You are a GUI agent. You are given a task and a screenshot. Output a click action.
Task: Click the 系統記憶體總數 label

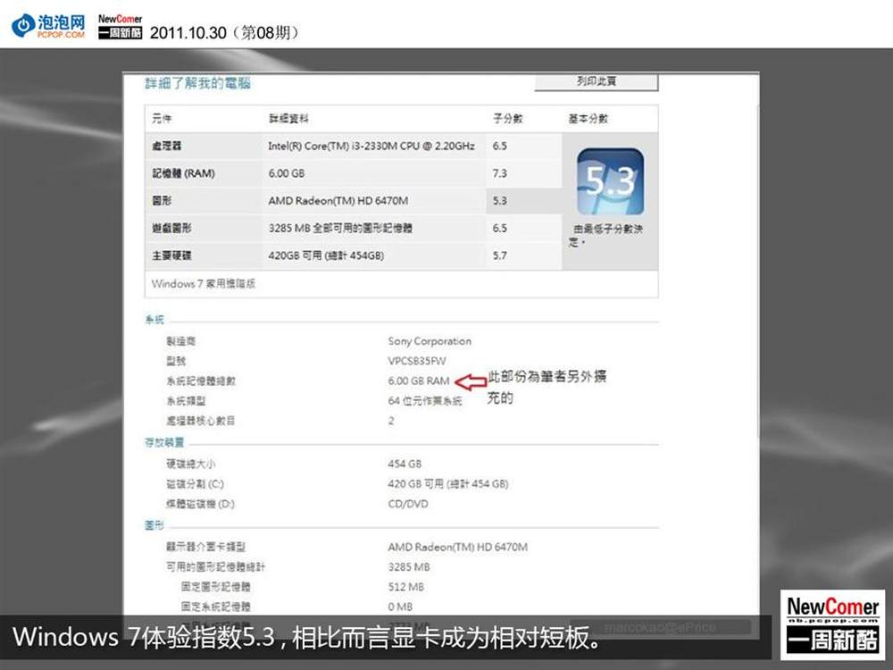click(x=200, y=381)
